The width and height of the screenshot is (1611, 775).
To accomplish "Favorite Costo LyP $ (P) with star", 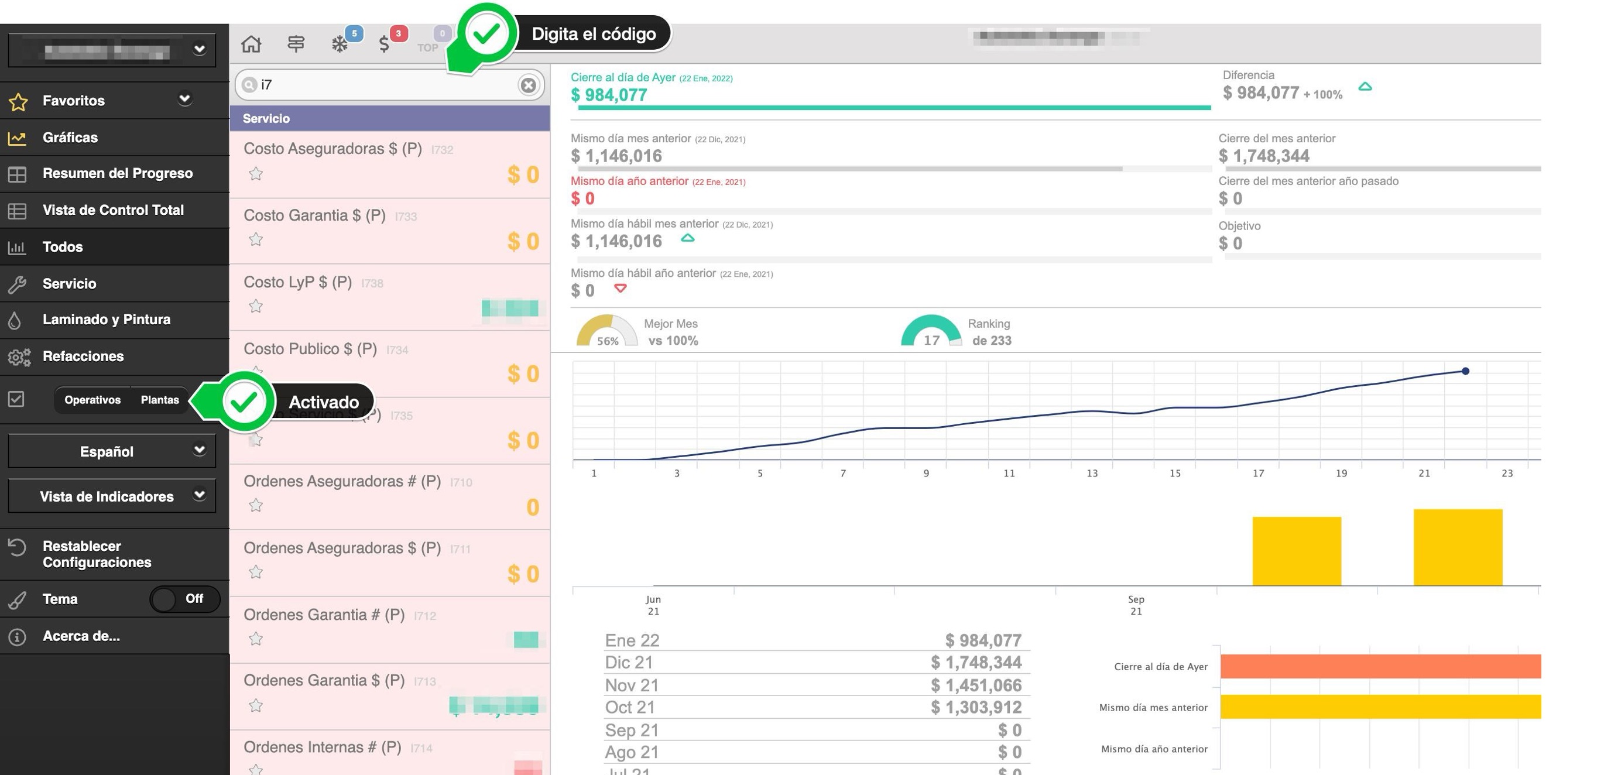I will pyautogui.click(x=256, y=306).
